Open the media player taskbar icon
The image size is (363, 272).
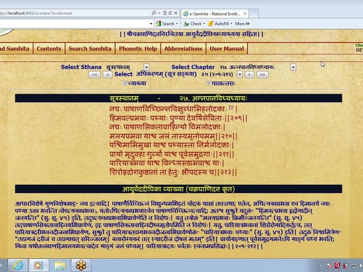tap(38, 265)
